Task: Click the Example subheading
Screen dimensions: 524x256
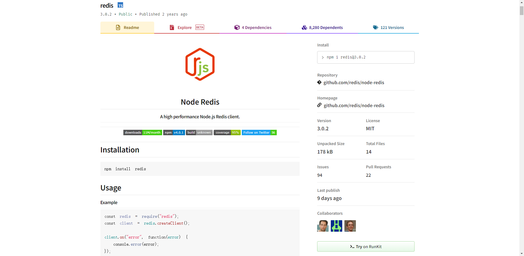Action: [109, 202]
